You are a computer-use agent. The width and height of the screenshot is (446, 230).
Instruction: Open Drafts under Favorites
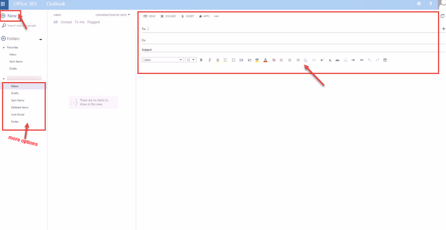13,69
